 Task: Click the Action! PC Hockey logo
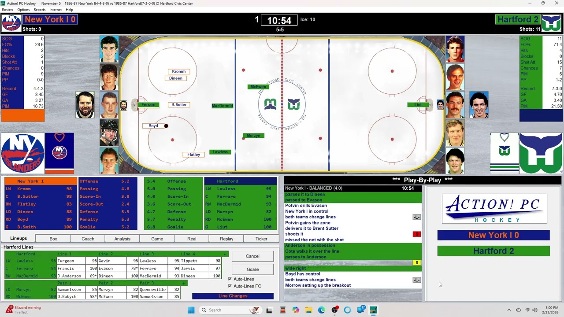(494, 209)
